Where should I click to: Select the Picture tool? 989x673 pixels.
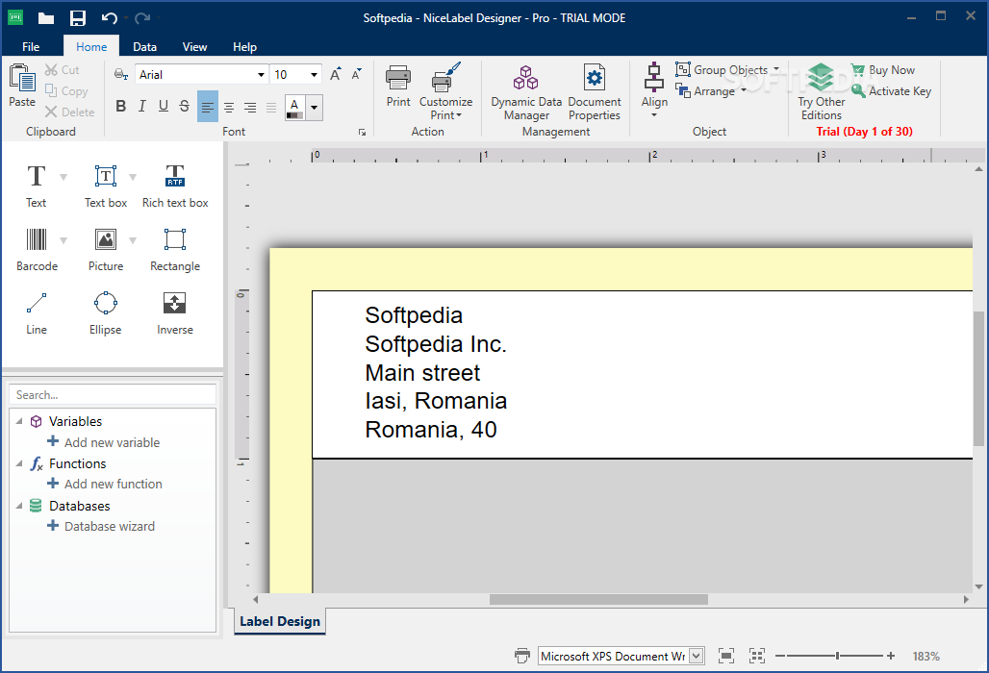(105, 249)
